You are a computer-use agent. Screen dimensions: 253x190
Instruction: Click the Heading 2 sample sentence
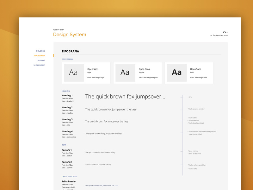pos(111,109)
